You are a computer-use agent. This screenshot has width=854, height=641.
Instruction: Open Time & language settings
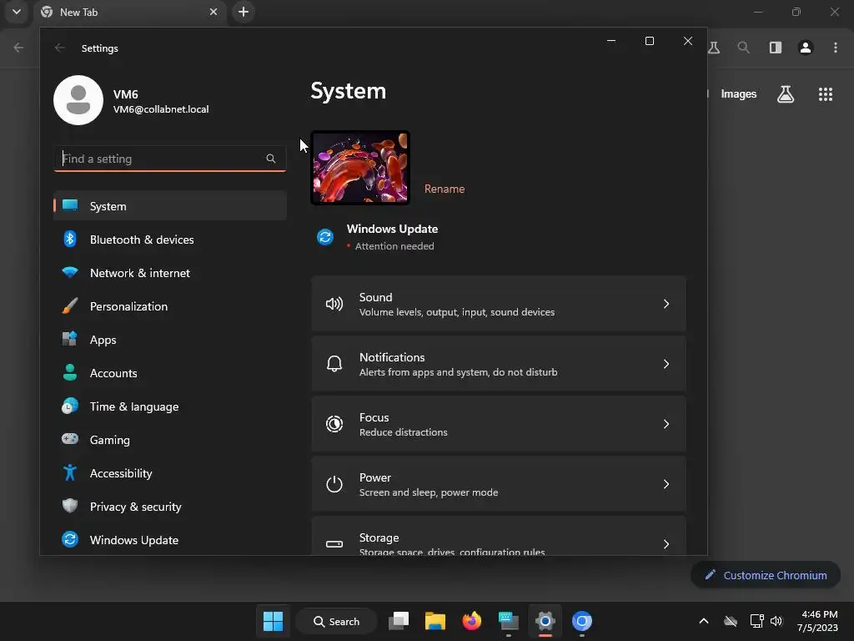tap(170, 406)
